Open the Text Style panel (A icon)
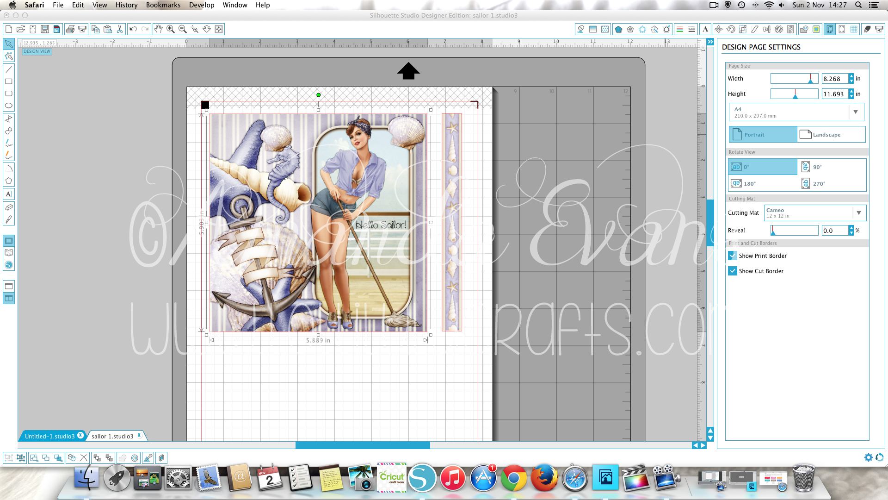 click(x=705, y=29)
